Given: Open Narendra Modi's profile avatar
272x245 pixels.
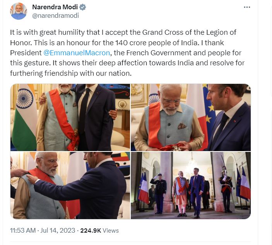Looking at the screenshot, I should click(x=19, y=11).
